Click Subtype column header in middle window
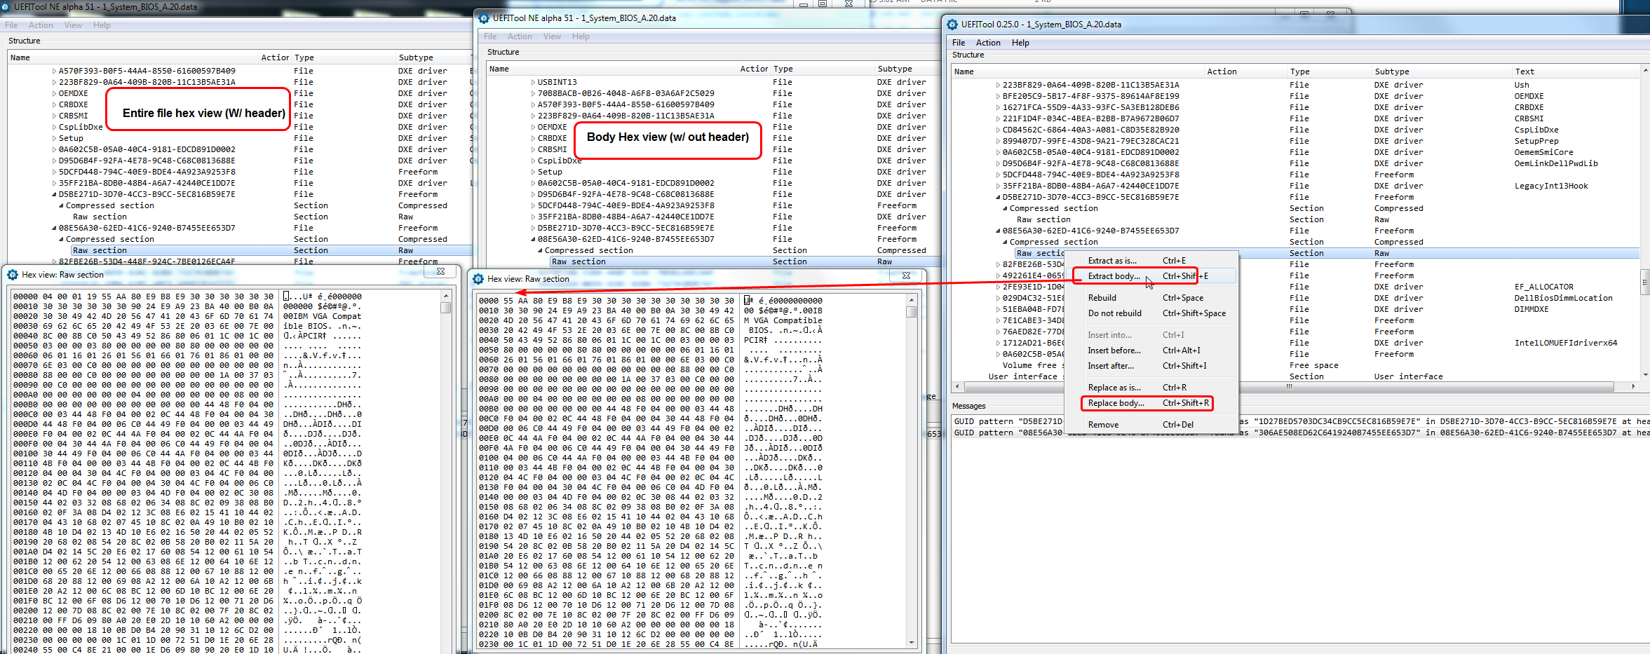 pyautogui.click(x=906, y=69)
